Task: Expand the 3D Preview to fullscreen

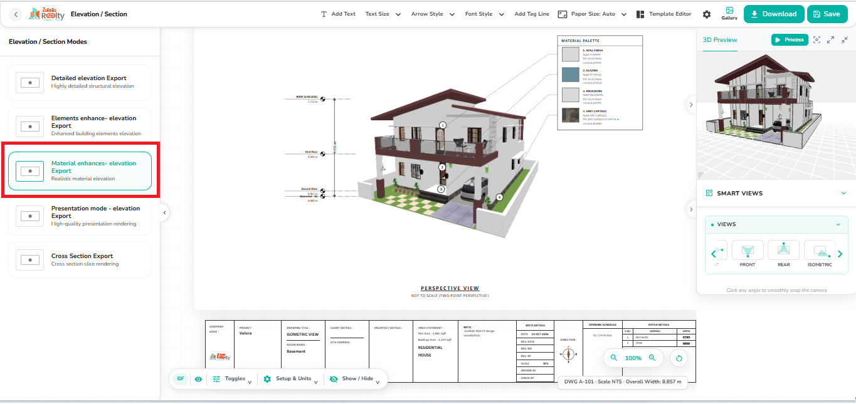Action: click(830, 39)
